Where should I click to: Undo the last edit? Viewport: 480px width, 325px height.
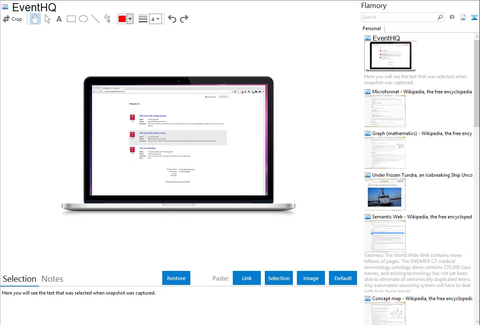coord(172,19)
